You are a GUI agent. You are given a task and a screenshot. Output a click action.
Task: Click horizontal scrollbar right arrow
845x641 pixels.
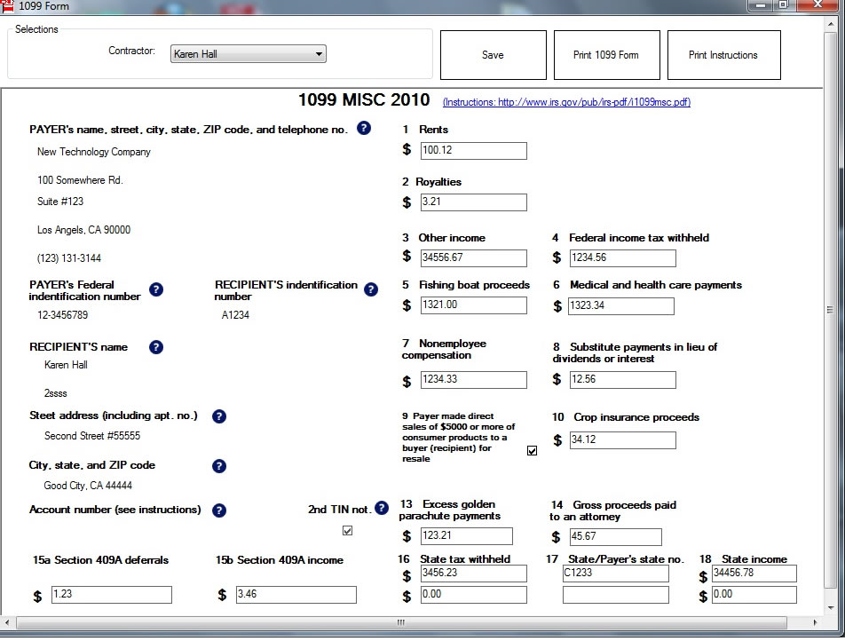815,622
